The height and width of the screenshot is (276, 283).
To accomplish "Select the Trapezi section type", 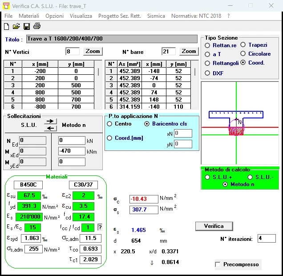I will click(243, 45).
